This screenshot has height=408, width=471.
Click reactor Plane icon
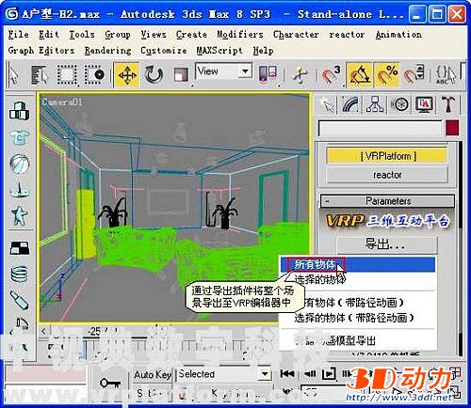click(x=20, y=247)
